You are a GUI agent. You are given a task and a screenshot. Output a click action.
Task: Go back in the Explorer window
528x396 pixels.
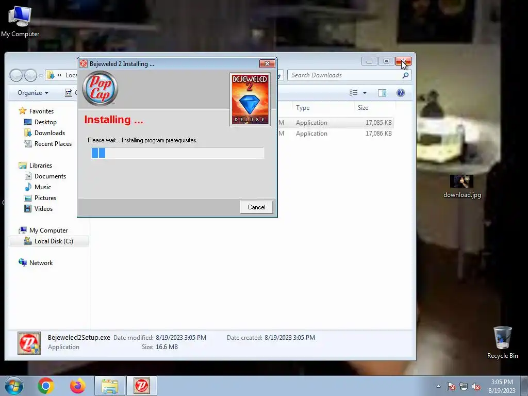[x=16, y=75]
